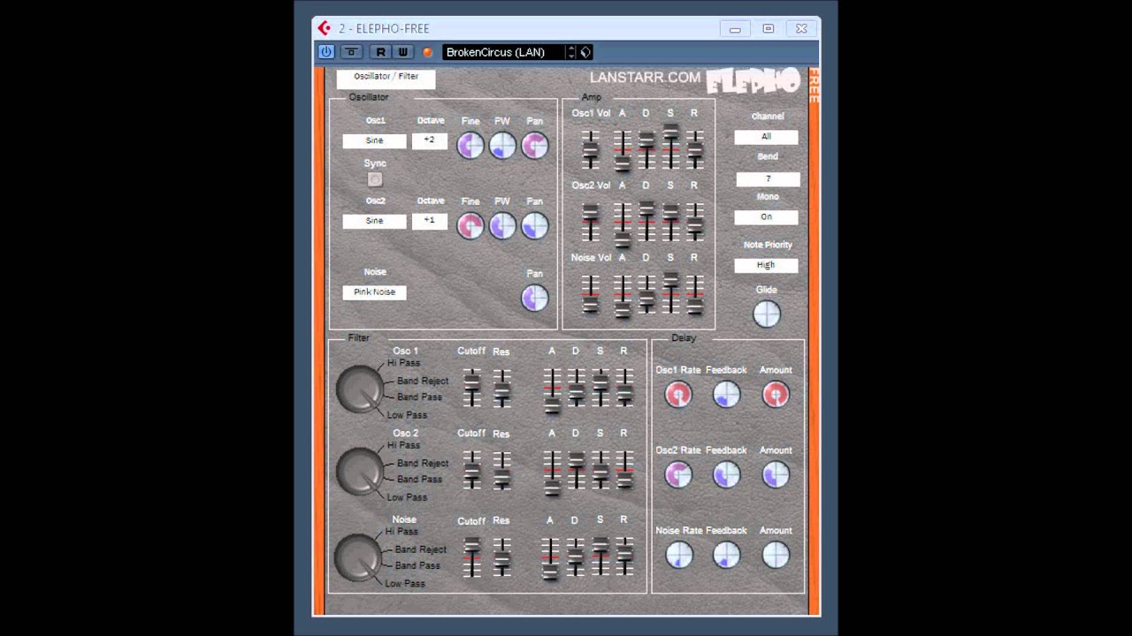Open the Osc1 Octave +2 dropdown
This screenshot has height=636, width=1132.
click(x=430, y=140)
